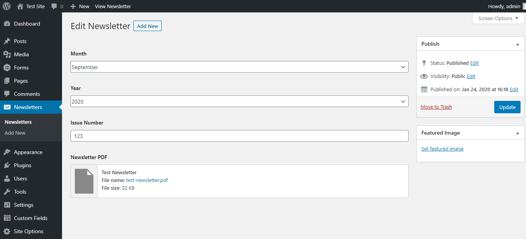Click the plus icon next to New

pos(73,6)
